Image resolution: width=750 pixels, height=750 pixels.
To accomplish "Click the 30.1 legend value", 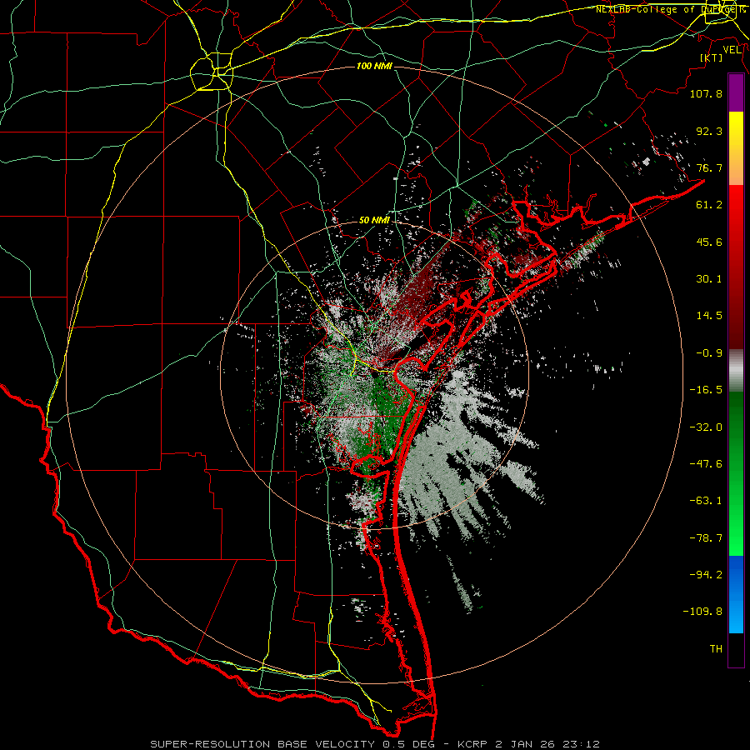I will click(709, 279).
